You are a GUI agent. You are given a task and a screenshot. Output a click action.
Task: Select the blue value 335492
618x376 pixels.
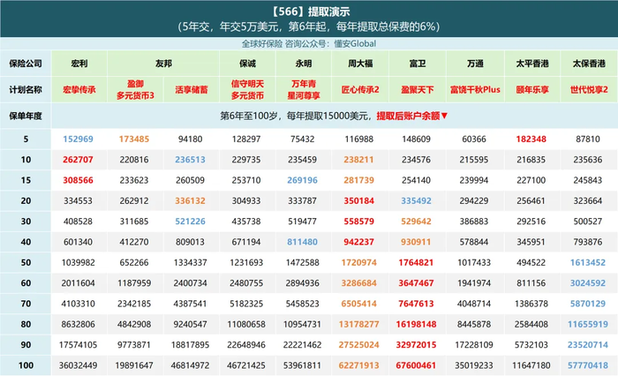[416, 200]
